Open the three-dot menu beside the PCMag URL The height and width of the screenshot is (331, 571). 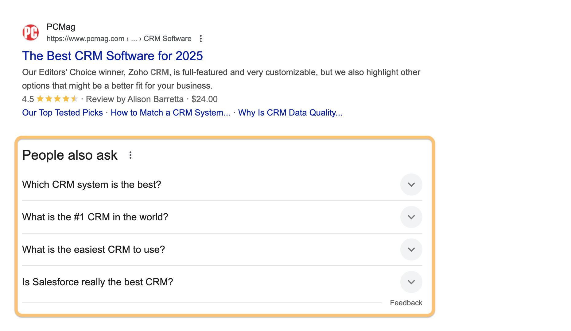(200, 39)
